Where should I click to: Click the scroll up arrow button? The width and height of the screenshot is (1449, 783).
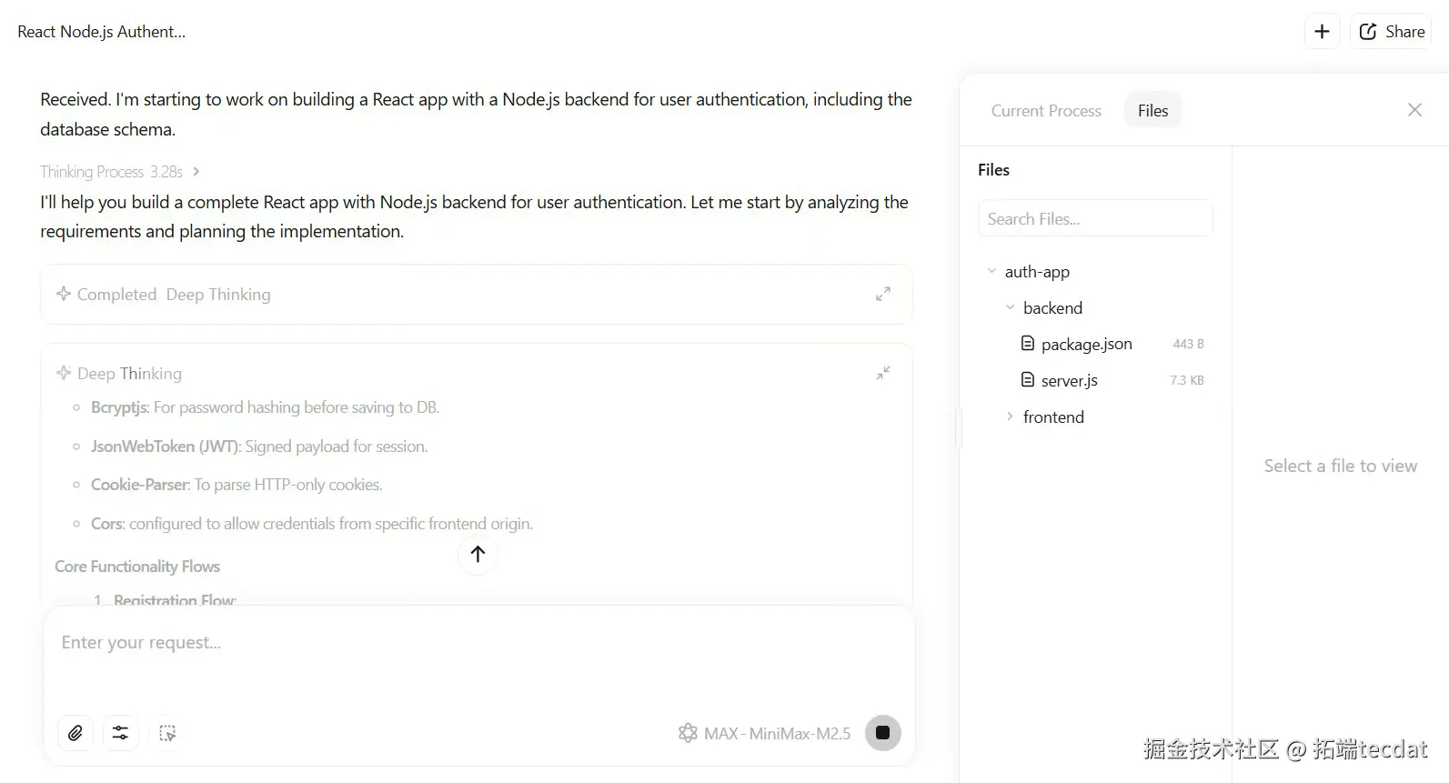click(478, 554)
